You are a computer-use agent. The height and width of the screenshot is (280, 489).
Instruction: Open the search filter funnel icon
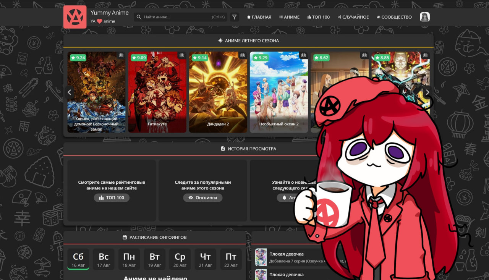point(235,17)
